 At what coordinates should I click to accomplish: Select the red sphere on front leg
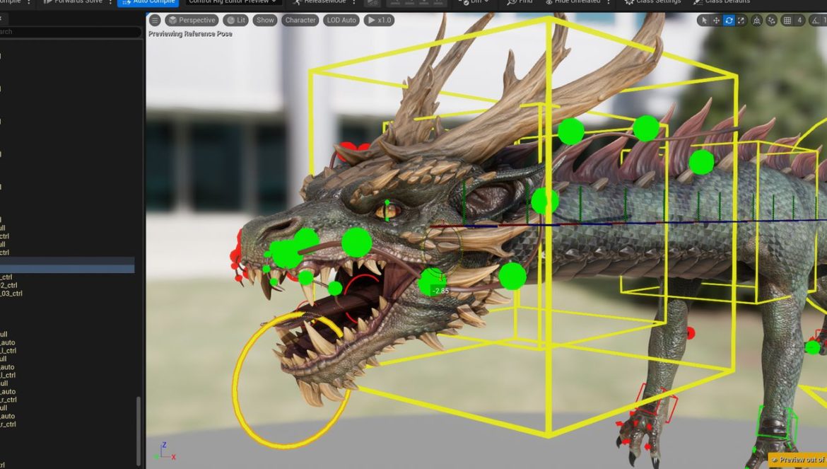coord(691,333)
